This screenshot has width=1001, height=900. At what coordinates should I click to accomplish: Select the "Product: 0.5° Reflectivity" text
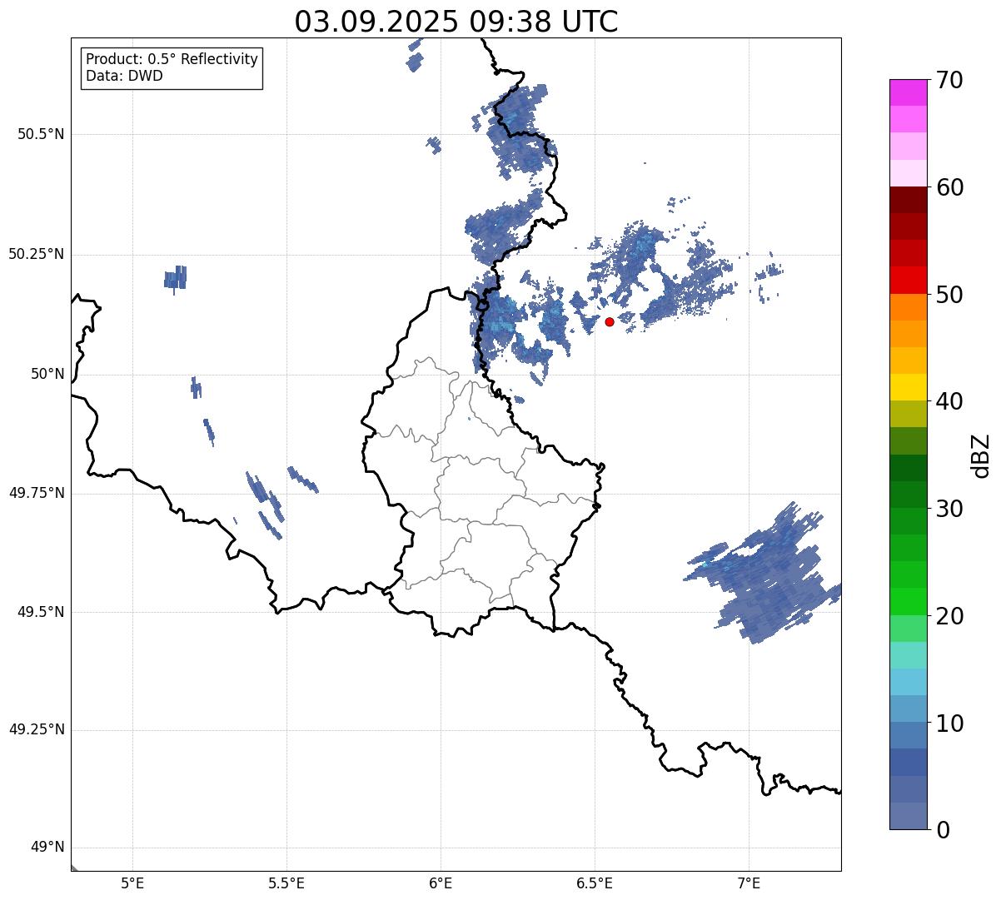(x=172, y=60)
